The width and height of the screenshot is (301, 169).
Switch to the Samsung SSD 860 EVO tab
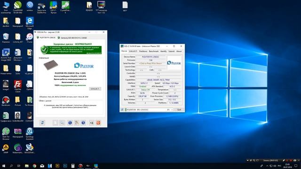[x=72, y=38]
